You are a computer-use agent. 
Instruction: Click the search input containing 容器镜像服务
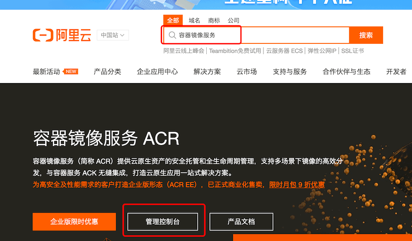coord(256,35)
